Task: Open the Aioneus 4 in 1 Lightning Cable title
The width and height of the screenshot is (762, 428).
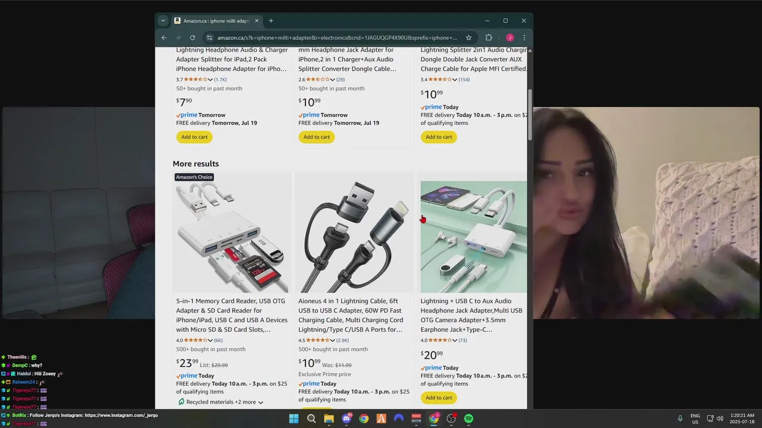Action: (351, 316)
